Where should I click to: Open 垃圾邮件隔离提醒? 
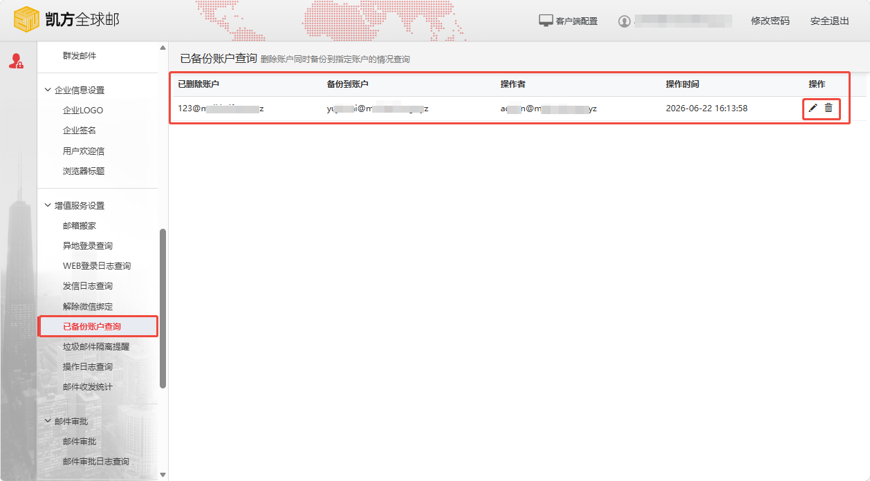96,346
